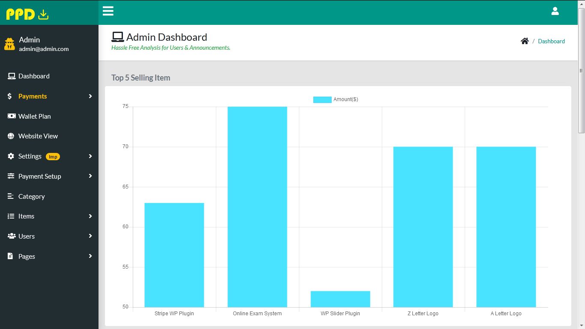585x329 pixels.
Task: Open the Dashboard sidebar item
Action: (x=34, y=76)
